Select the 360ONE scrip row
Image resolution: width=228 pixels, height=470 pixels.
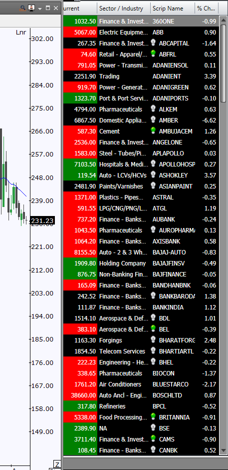(141, 21)
